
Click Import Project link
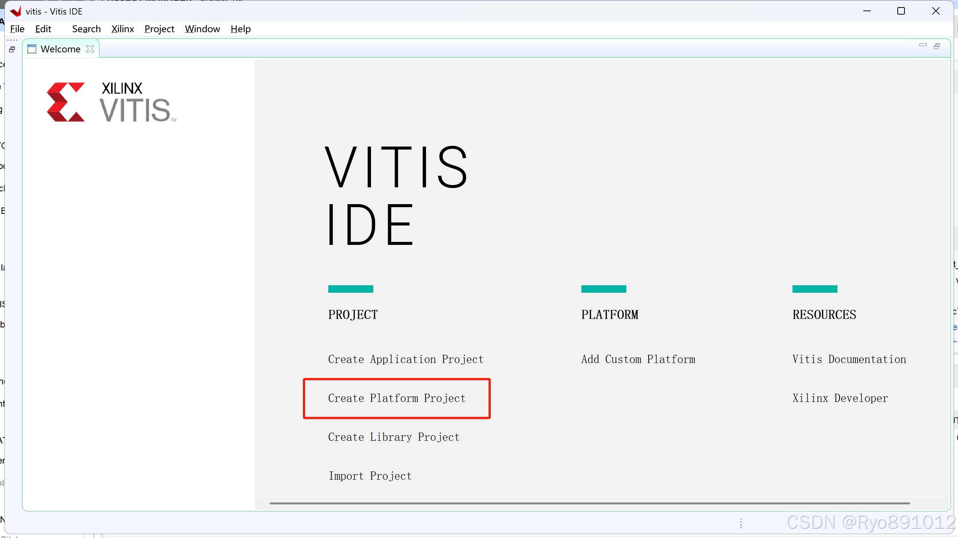[x=370, y=476]
